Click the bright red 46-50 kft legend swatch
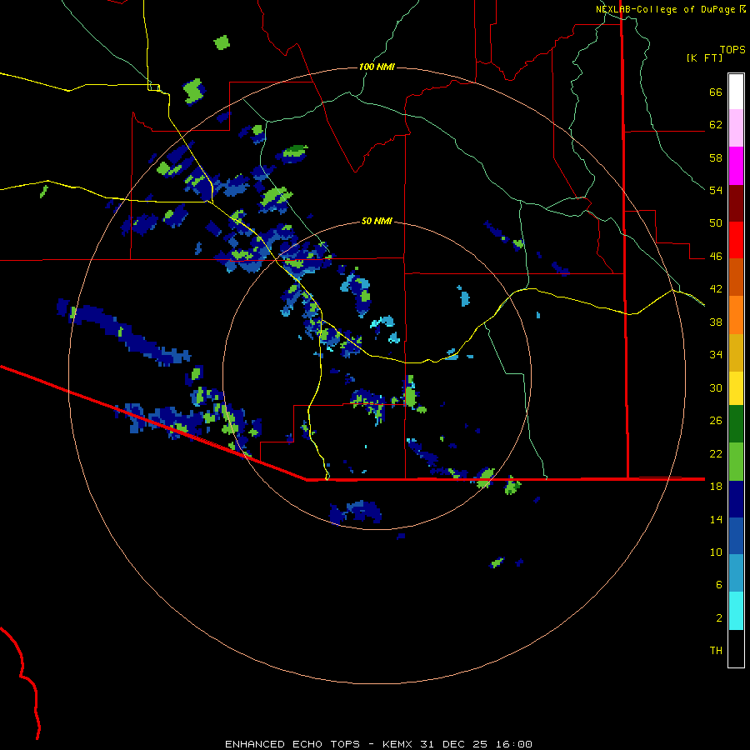 point(736,240)
